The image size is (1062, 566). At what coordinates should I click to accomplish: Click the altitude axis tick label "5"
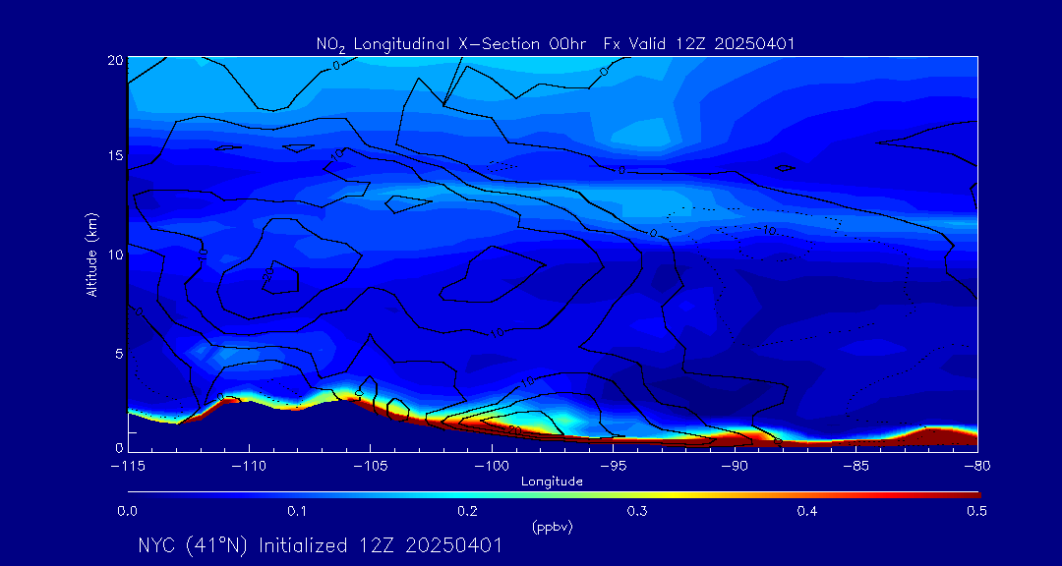pos(118,353)
